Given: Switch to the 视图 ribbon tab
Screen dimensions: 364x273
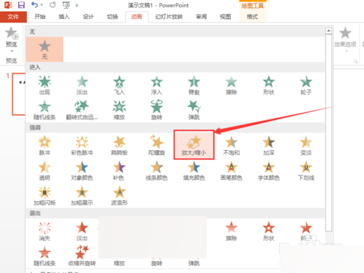Looking at the screenshot, I should 226,17.
